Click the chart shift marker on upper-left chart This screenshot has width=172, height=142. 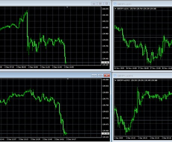[67, 7]
